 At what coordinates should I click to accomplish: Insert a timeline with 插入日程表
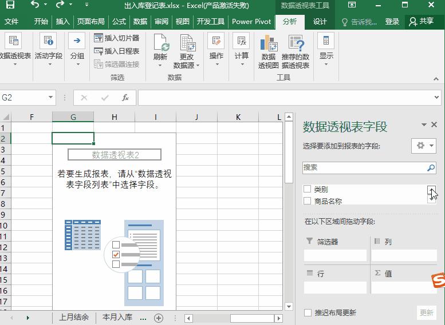pos(117,51)
